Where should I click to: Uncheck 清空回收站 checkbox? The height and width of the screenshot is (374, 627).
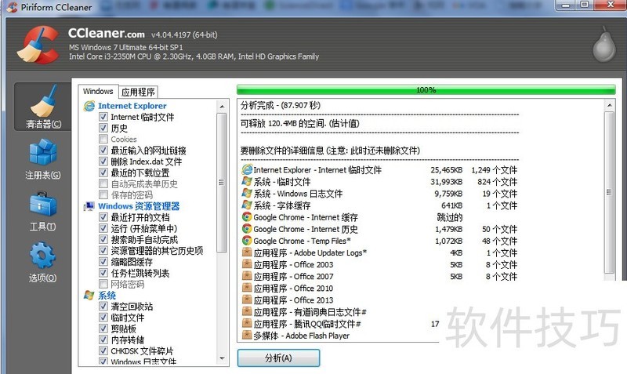click(103, 307)
